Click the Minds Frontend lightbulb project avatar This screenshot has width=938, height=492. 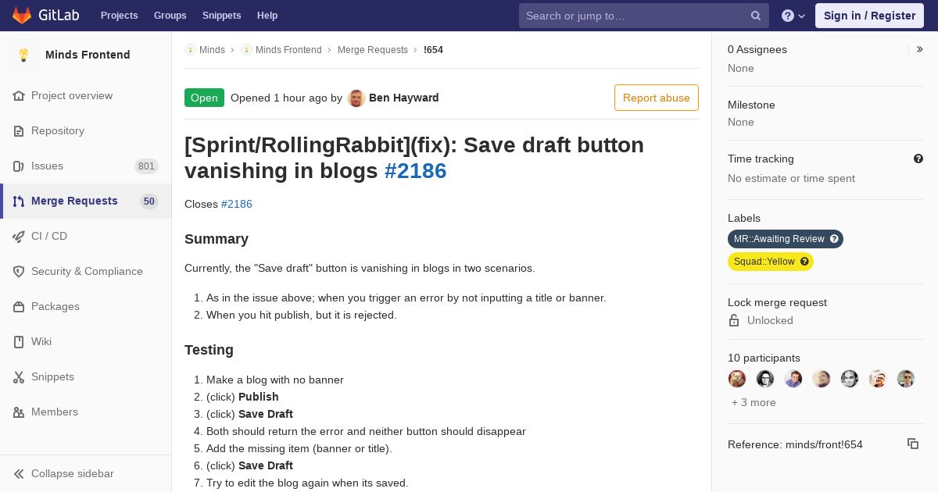(x=23, y=55)
